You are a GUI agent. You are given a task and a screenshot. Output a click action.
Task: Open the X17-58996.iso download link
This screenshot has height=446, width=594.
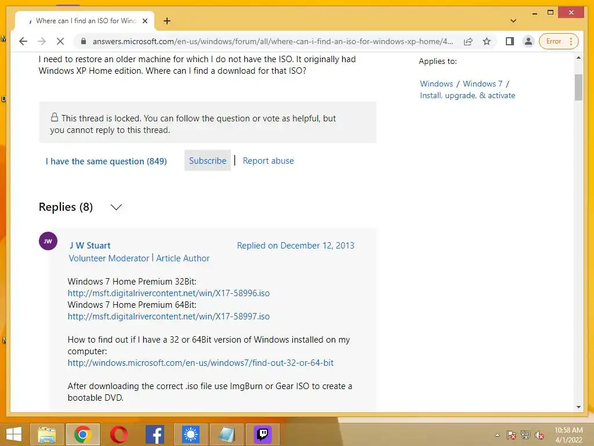click(169, 293)
